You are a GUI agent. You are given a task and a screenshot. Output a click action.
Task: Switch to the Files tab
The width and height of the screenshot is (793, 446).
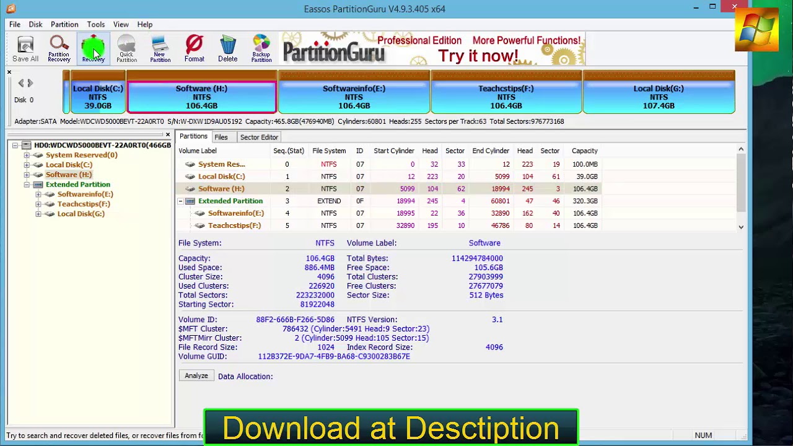pos(221,137)
